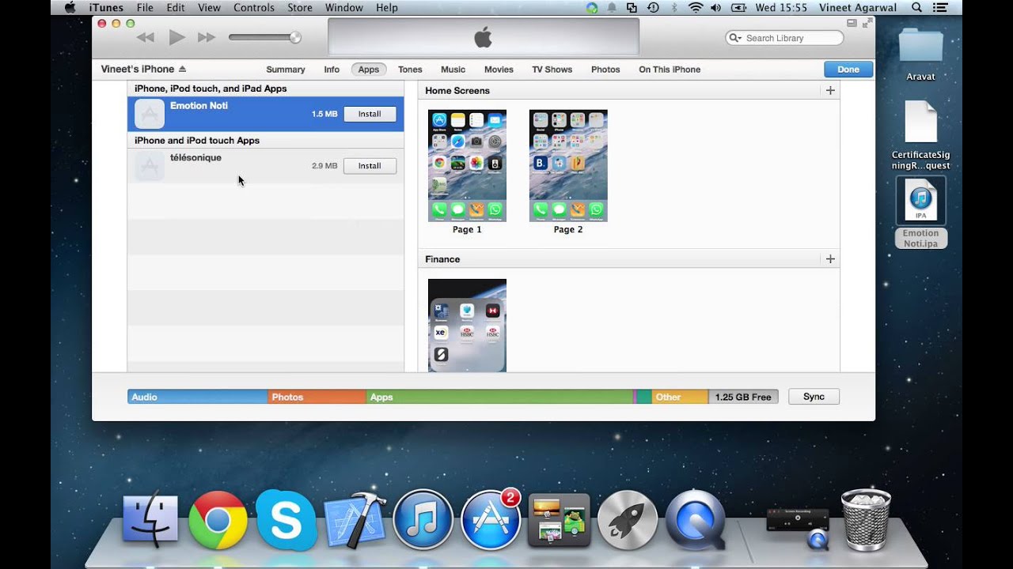The image size is (1013, 569).
Task: Open the Help menu
Action: (387, 7)
